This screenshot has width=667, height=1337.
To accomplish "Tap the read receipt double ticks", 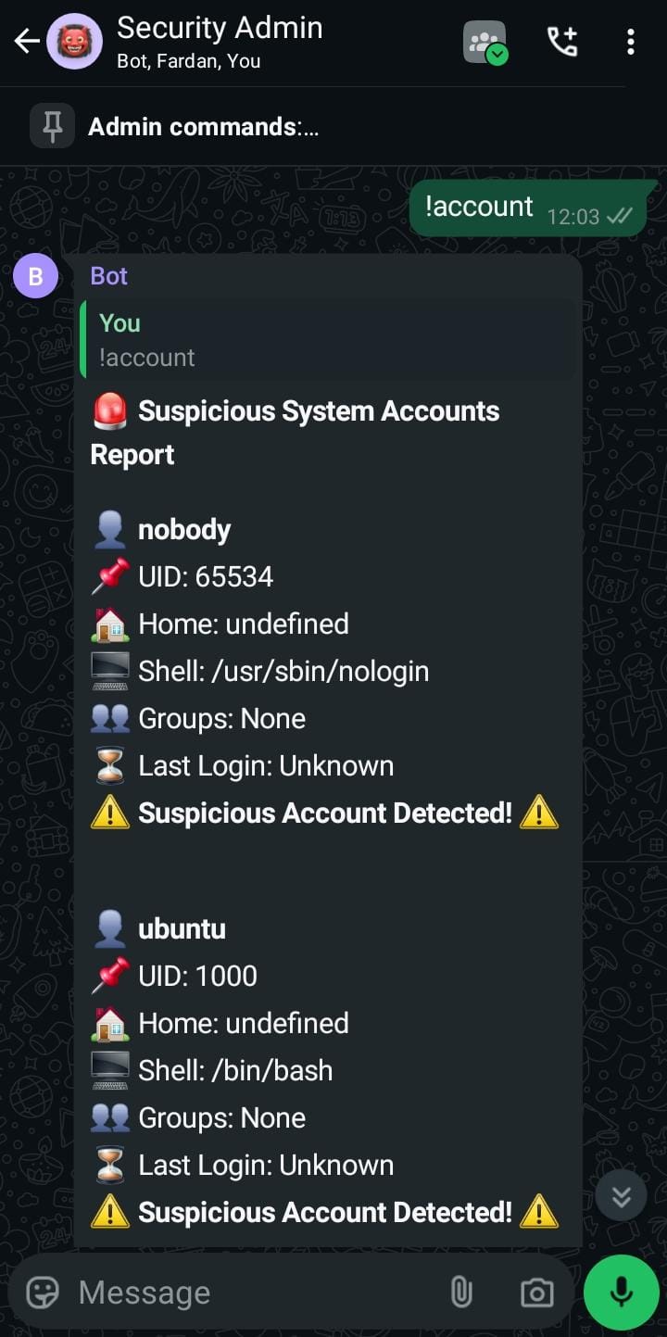I will (x=619, y=217).
